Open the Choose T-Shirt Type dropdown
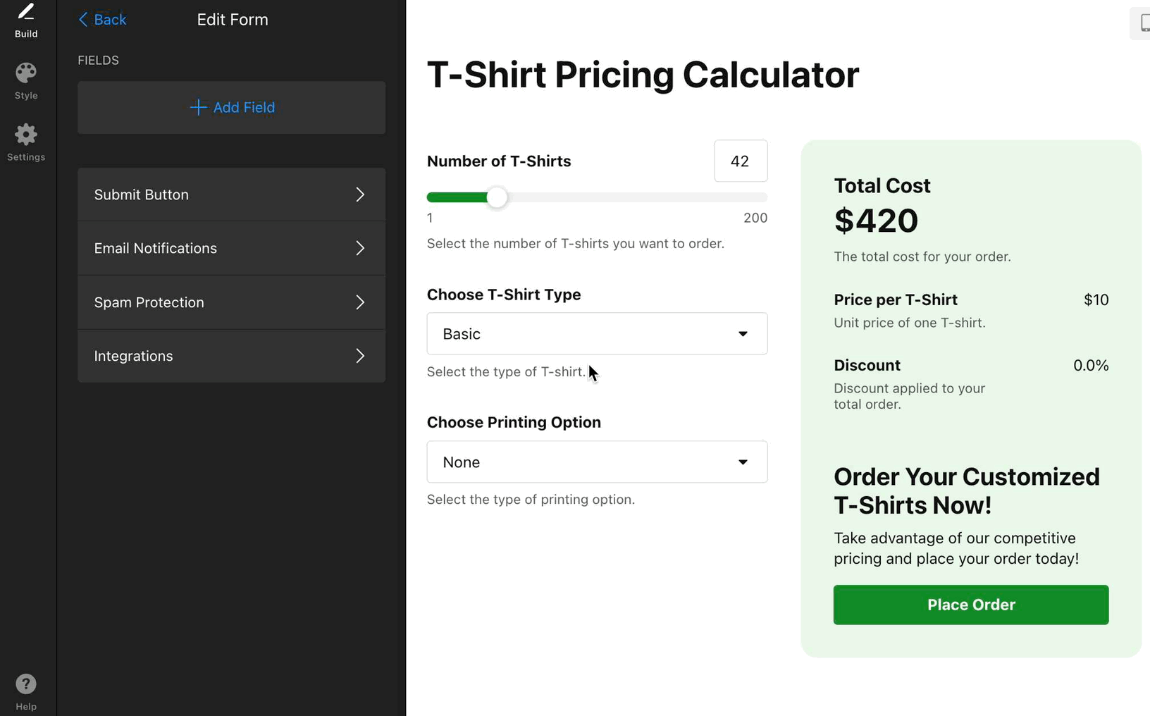Screen dimensions: 1150x716 pos(597,334)
